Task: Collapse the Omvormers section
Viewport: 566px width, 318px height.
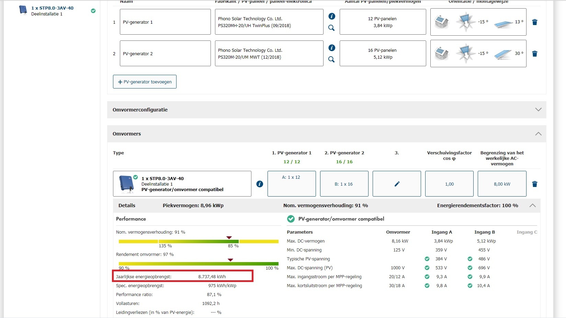Action: [x=538, y=134]
